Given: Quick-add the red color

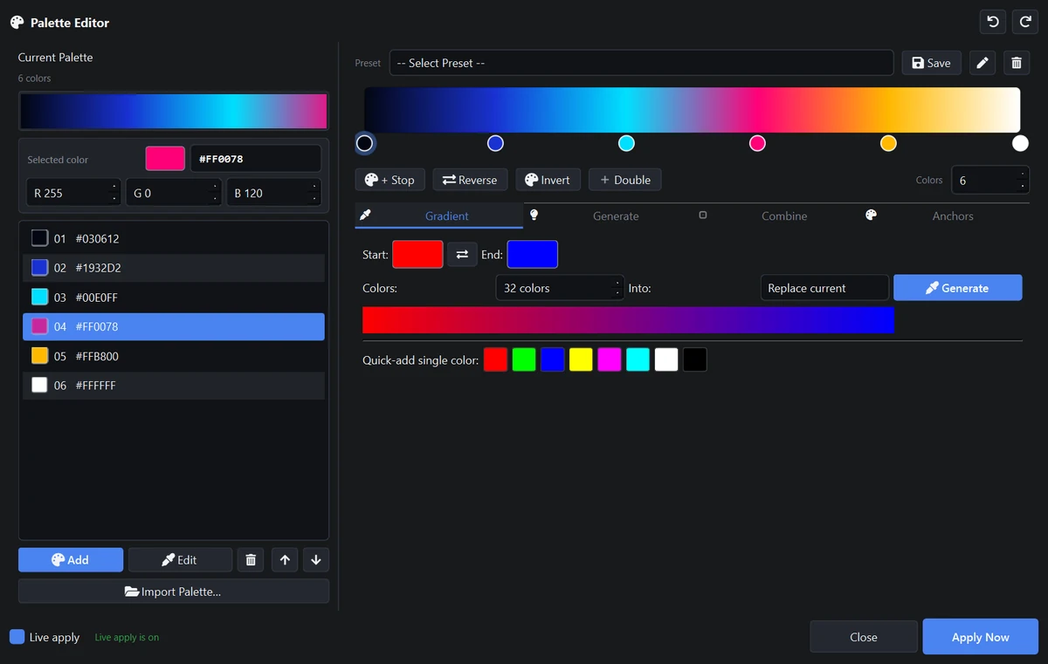Looking at the screenshot, I should [495, 359].
